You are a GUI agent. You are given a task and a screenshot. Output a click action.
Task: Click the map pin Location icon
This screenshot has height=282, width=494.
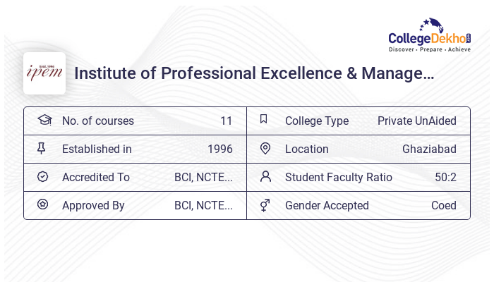tap(265, 149)
